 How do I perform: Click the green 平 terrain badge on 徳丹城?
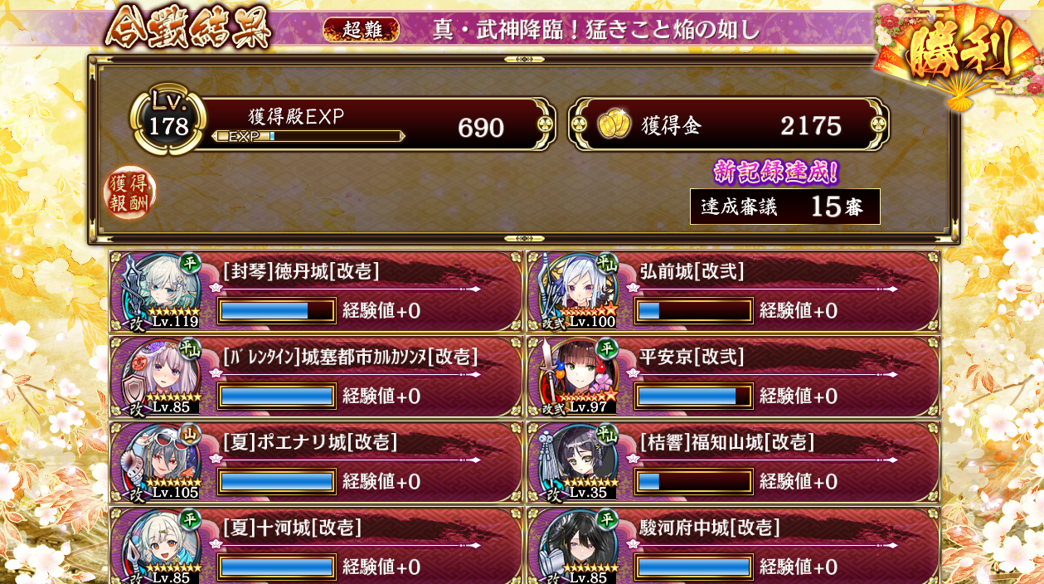pyautogui.click(x=191, y=261)
